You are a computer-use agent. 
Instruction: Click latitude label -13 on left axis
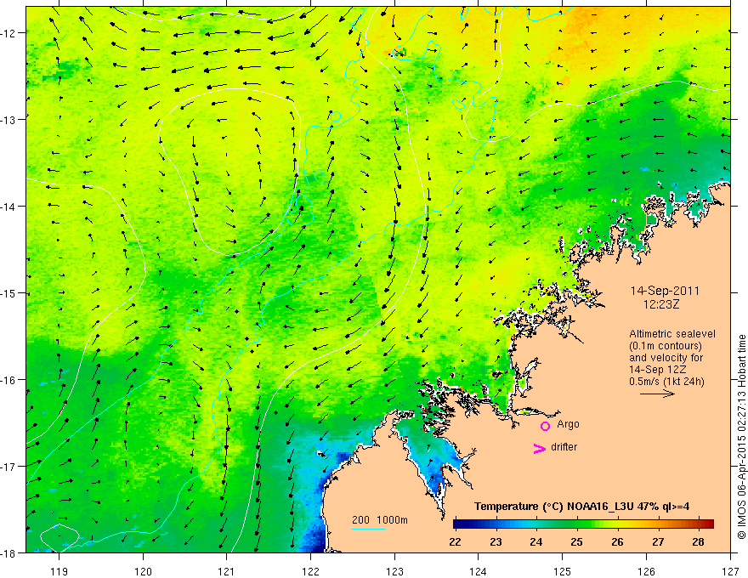(x=9, y=120)
